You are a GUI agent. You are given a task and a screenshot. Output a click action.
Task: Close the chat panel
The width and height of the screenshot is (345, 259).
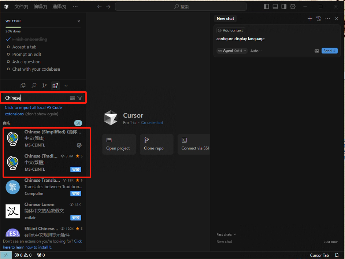(336, 19)
